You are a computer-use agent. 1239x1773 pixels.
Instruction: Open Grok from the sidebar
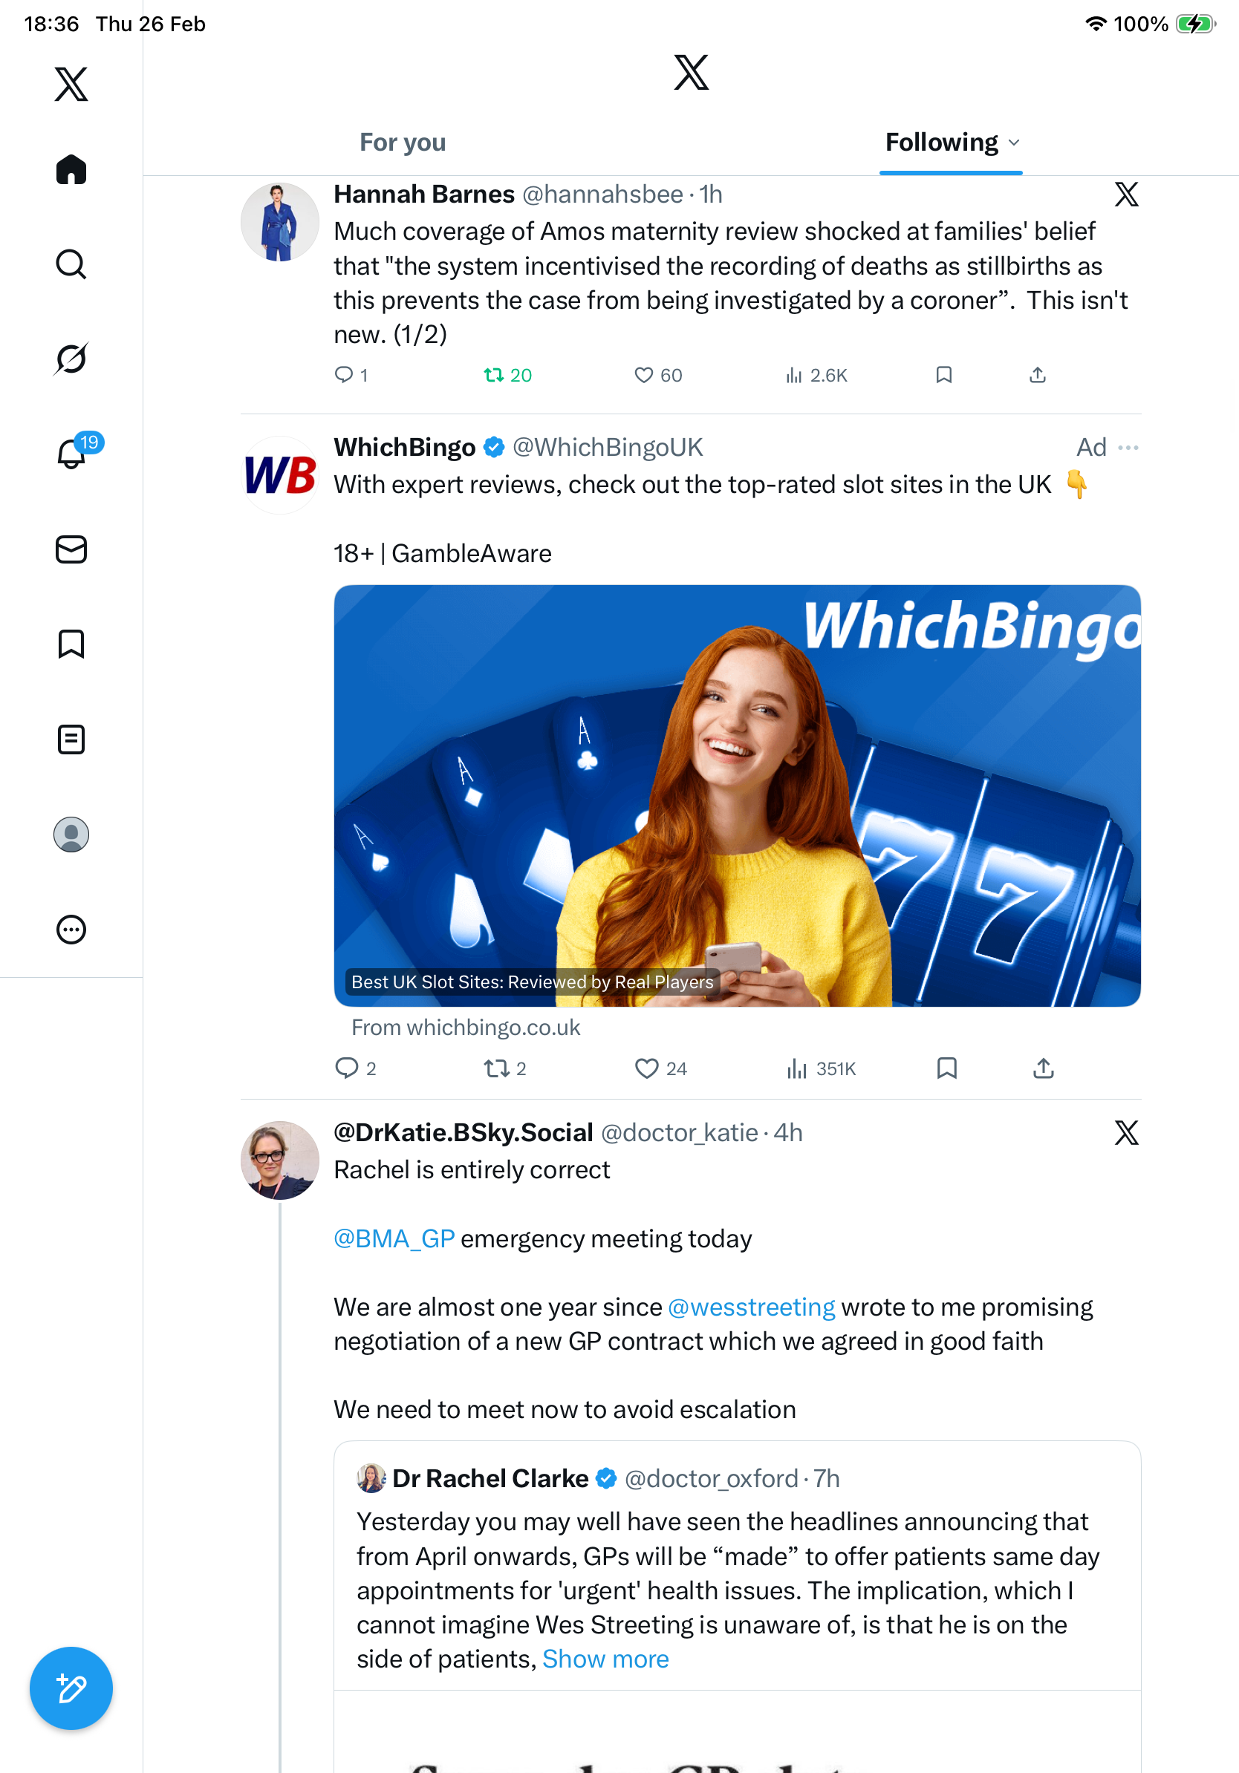(71, 359)
